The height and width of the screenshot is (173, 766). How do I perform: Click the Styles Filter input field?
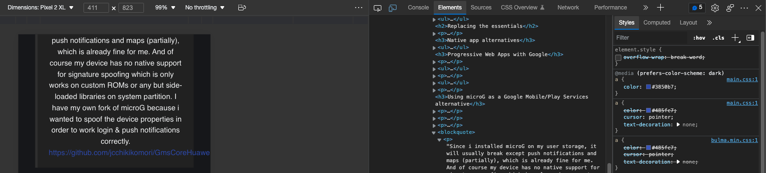coord(651,38)
